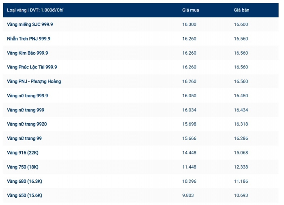This screenshot has width=284, height=205.
Task: Click the Vàng Phúc Lộc Tài 999.9 label
Action: (32, 67)
